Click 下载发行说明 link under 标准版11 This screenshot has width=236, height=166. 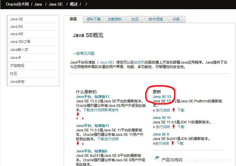click(x=108, y=139)
